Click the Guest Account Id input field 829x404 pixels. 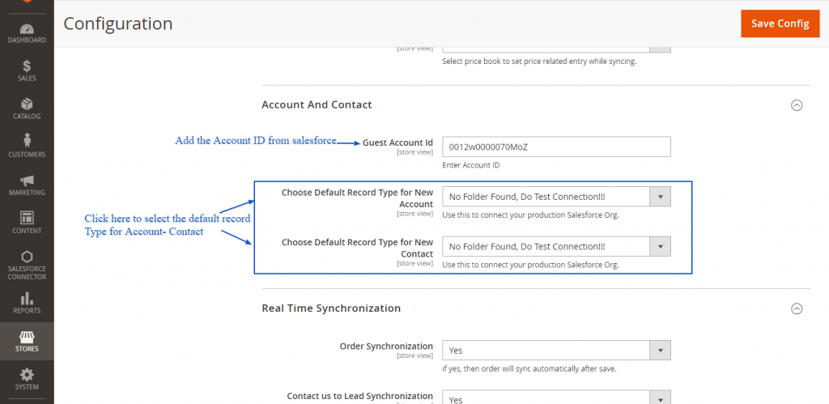556,147
